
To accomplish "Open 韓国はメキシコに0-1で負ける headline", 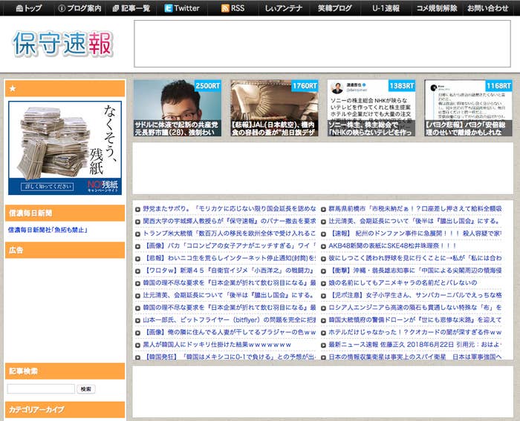I will [x=229, y=357].
